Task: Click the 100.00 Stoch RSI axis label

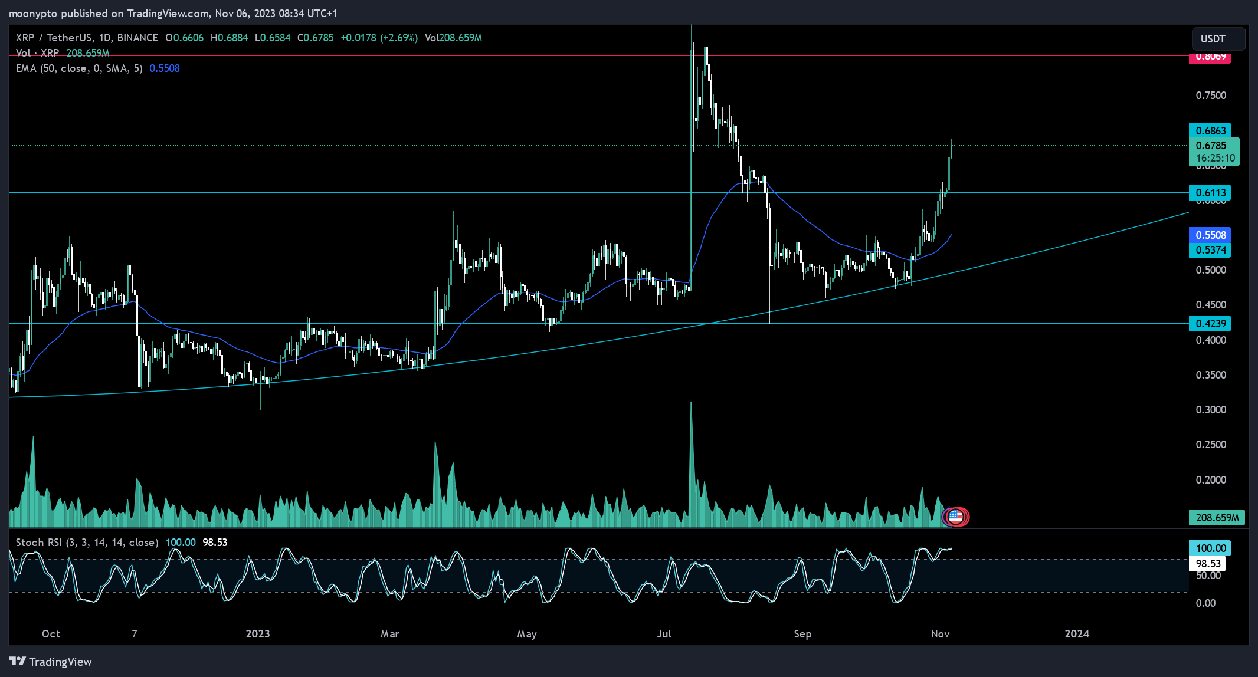Action: click(1210, 548)
